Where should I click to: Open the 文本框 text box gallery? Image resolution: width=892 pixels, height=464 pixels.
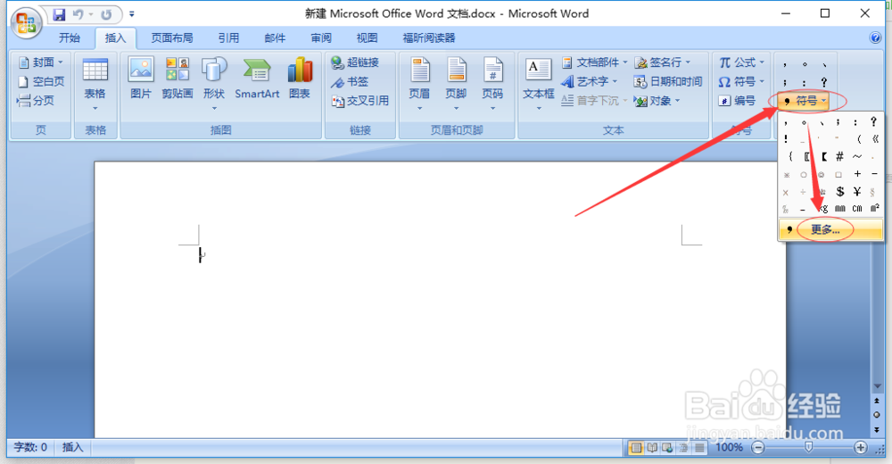pyautogui.click(x=538, y=84)
